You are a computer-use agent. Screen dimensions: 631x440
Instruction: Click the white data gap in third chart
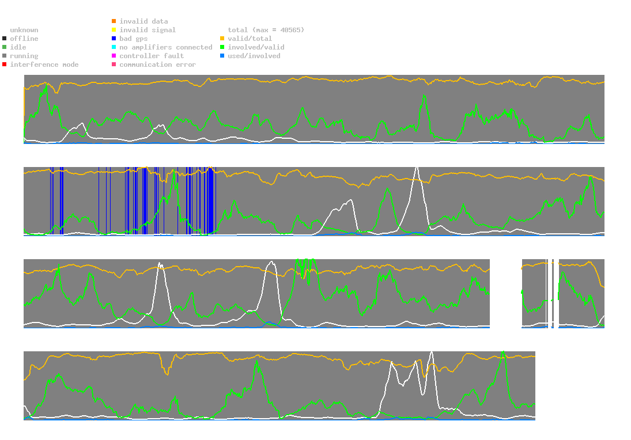tap(506, 294)
